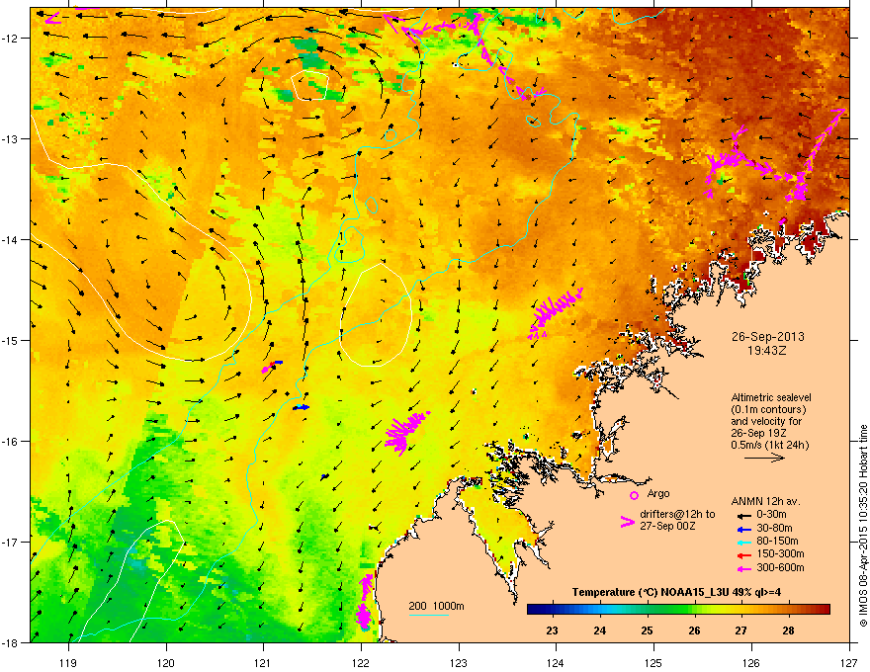The width and height of the screenshot is (870, 672).
Task: Click latitude axis label "-12"
Action: [x=10, y=38]
